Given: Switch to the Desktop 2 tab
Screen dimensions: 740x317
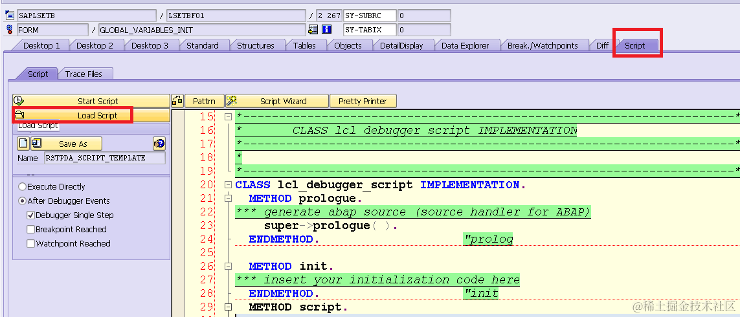Looking at the screenshot, I should click(95, 46).
